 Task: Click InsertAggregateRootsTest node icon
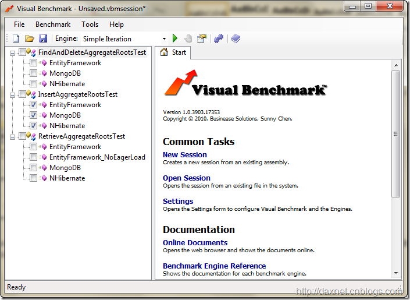coord(31,94)
